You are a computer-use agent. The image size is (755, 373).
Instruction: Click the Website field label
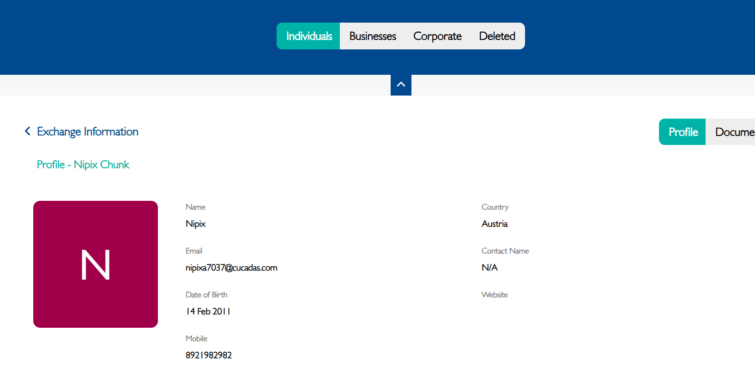pos(495,295)
